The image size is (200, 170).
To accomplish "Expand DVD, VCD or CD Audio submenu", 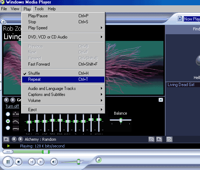I will pos(63,37).
